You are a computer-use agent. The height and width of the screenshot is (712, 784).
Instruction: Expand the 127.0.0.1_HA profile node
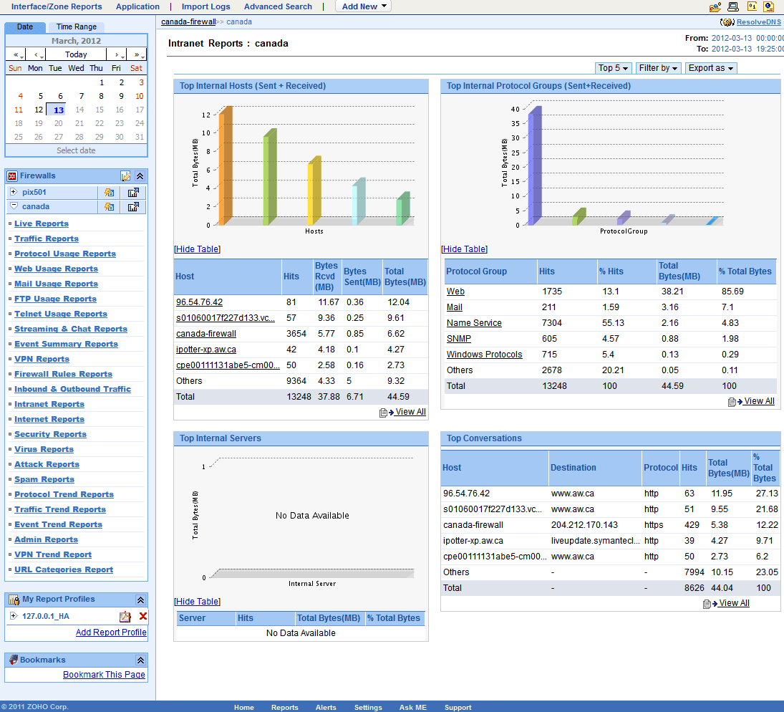pyautogui.click(x=14, y=616)
